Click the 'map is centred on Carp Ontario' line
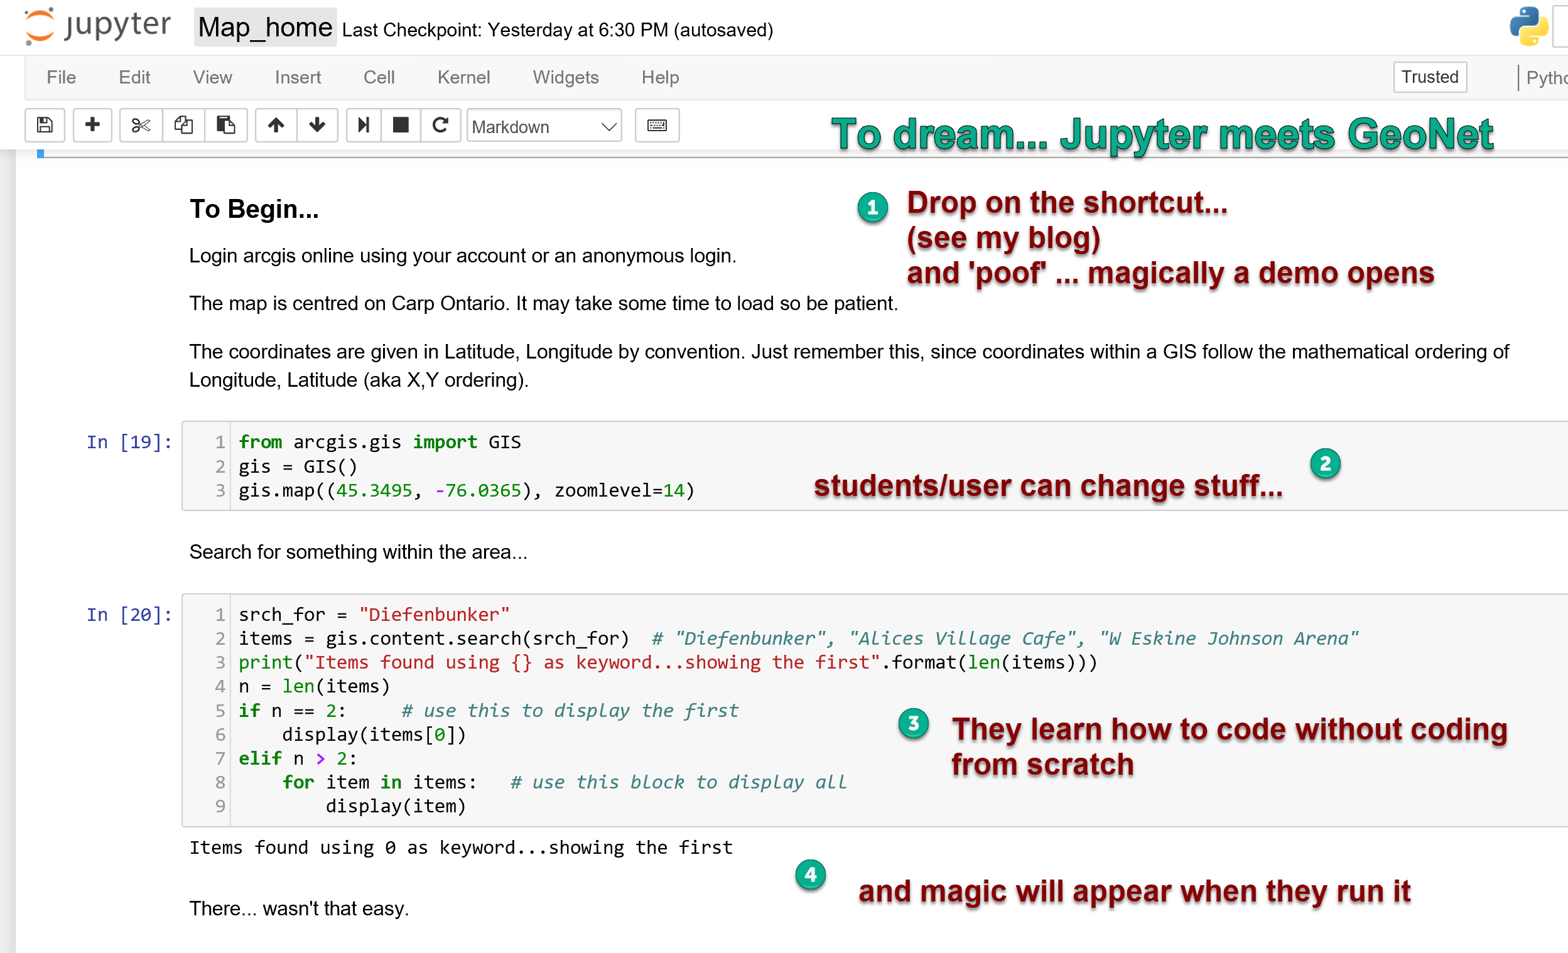 pos(543,303)
